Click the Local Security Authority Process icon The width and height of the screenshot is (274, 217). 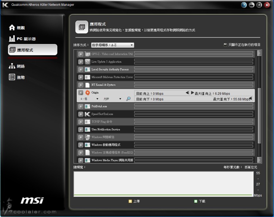pos(87,69)
